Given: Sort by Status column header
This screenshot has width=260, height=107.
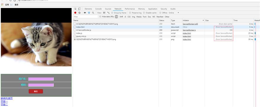Looking at the screenshot, I should point(165,21).
